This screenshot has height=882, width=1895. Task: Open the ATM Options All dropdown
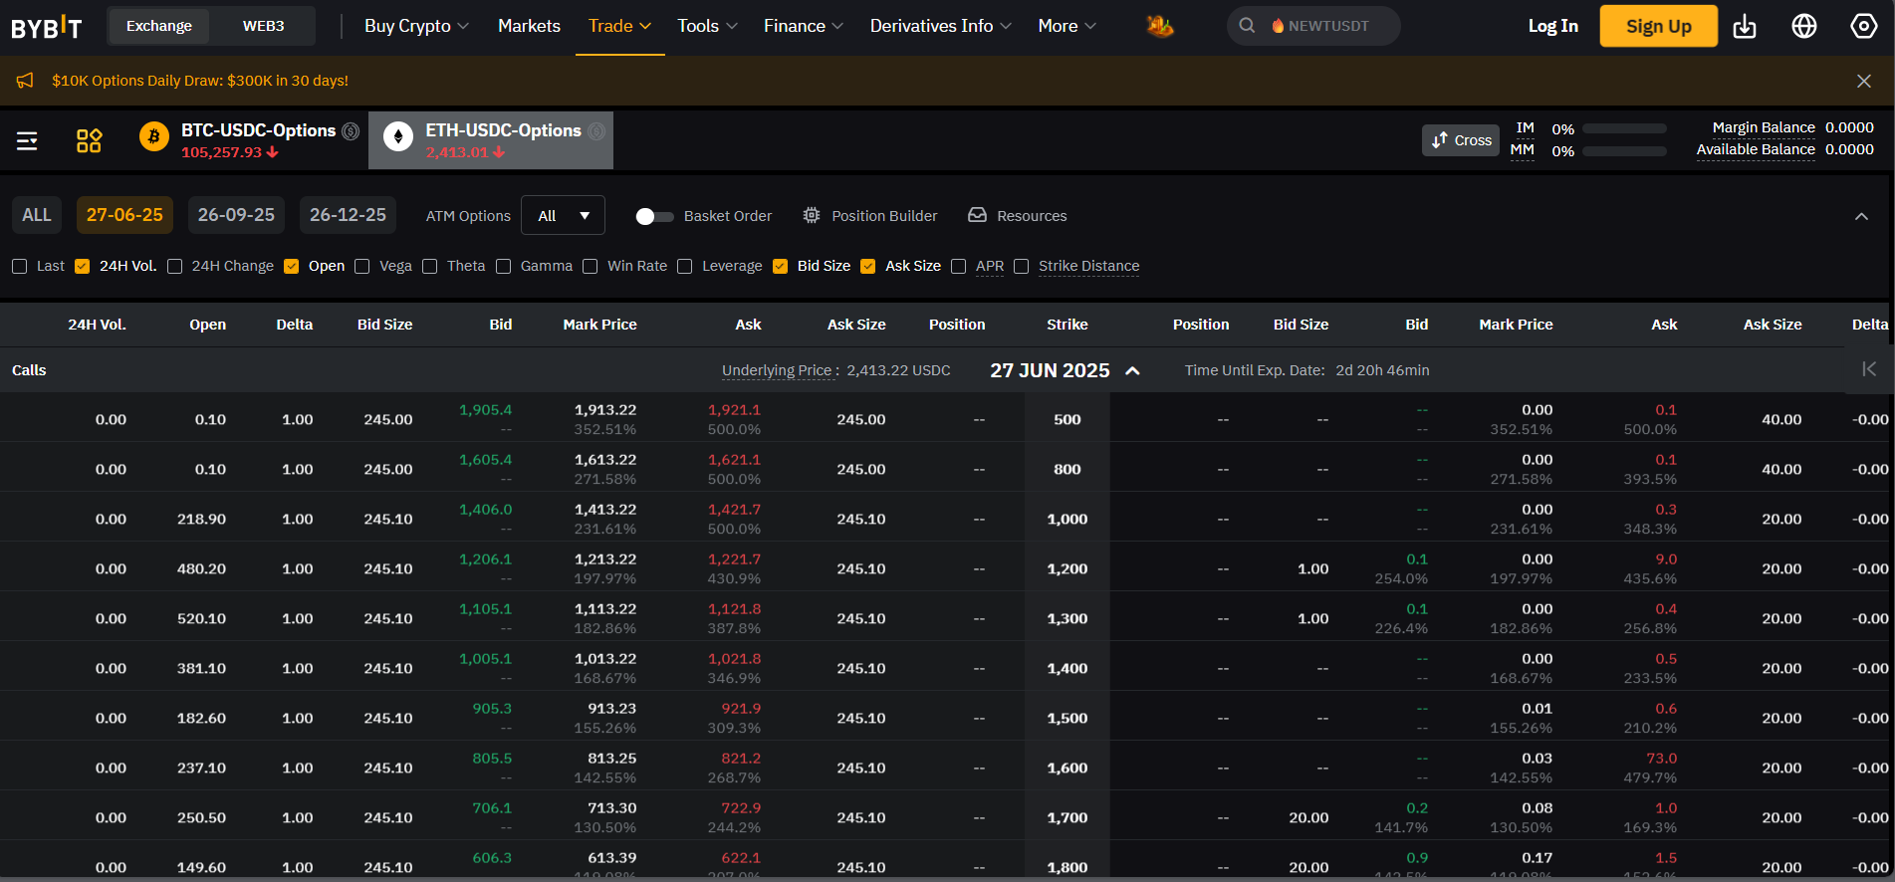tap(563, 215)
